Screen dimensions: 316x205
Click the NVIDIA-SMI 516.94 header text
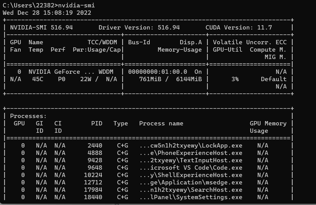tap(41, 28)
